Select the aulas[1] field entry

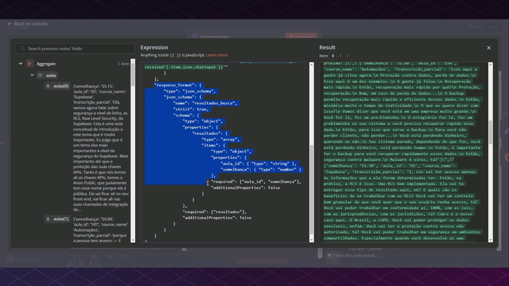[61, 219]
